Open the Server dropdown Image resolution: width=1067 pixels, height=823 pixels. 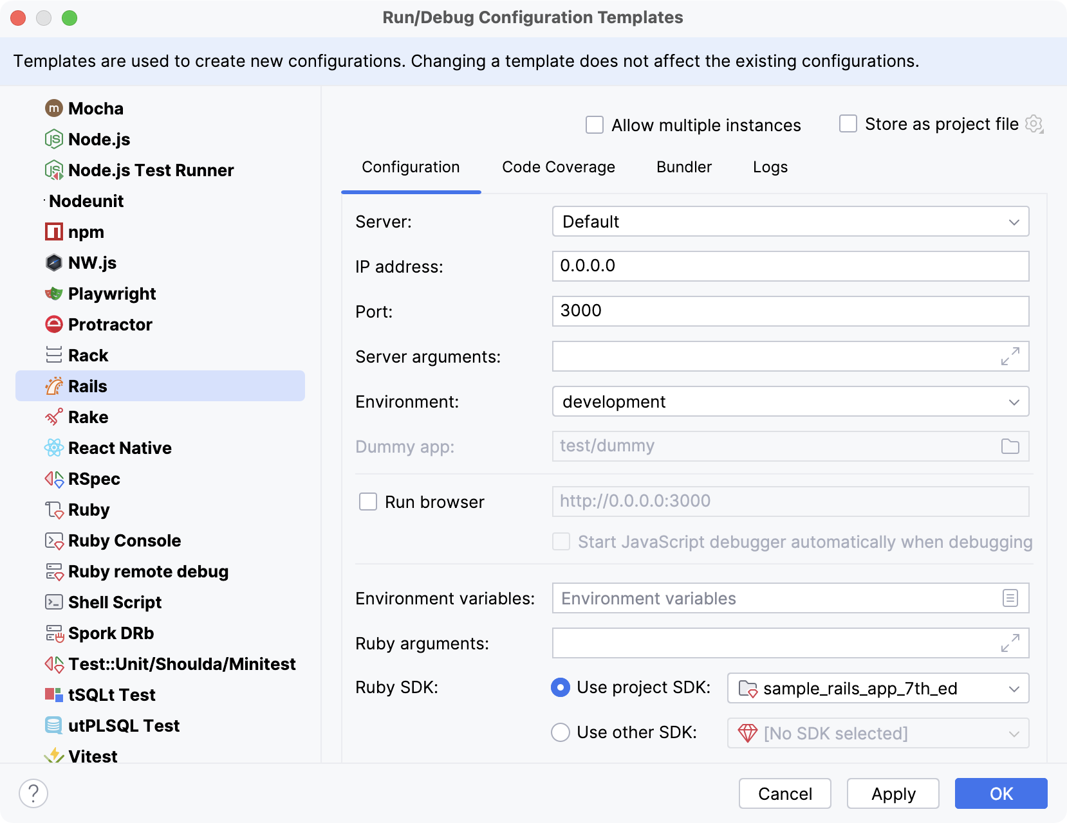click(1014, 222)
